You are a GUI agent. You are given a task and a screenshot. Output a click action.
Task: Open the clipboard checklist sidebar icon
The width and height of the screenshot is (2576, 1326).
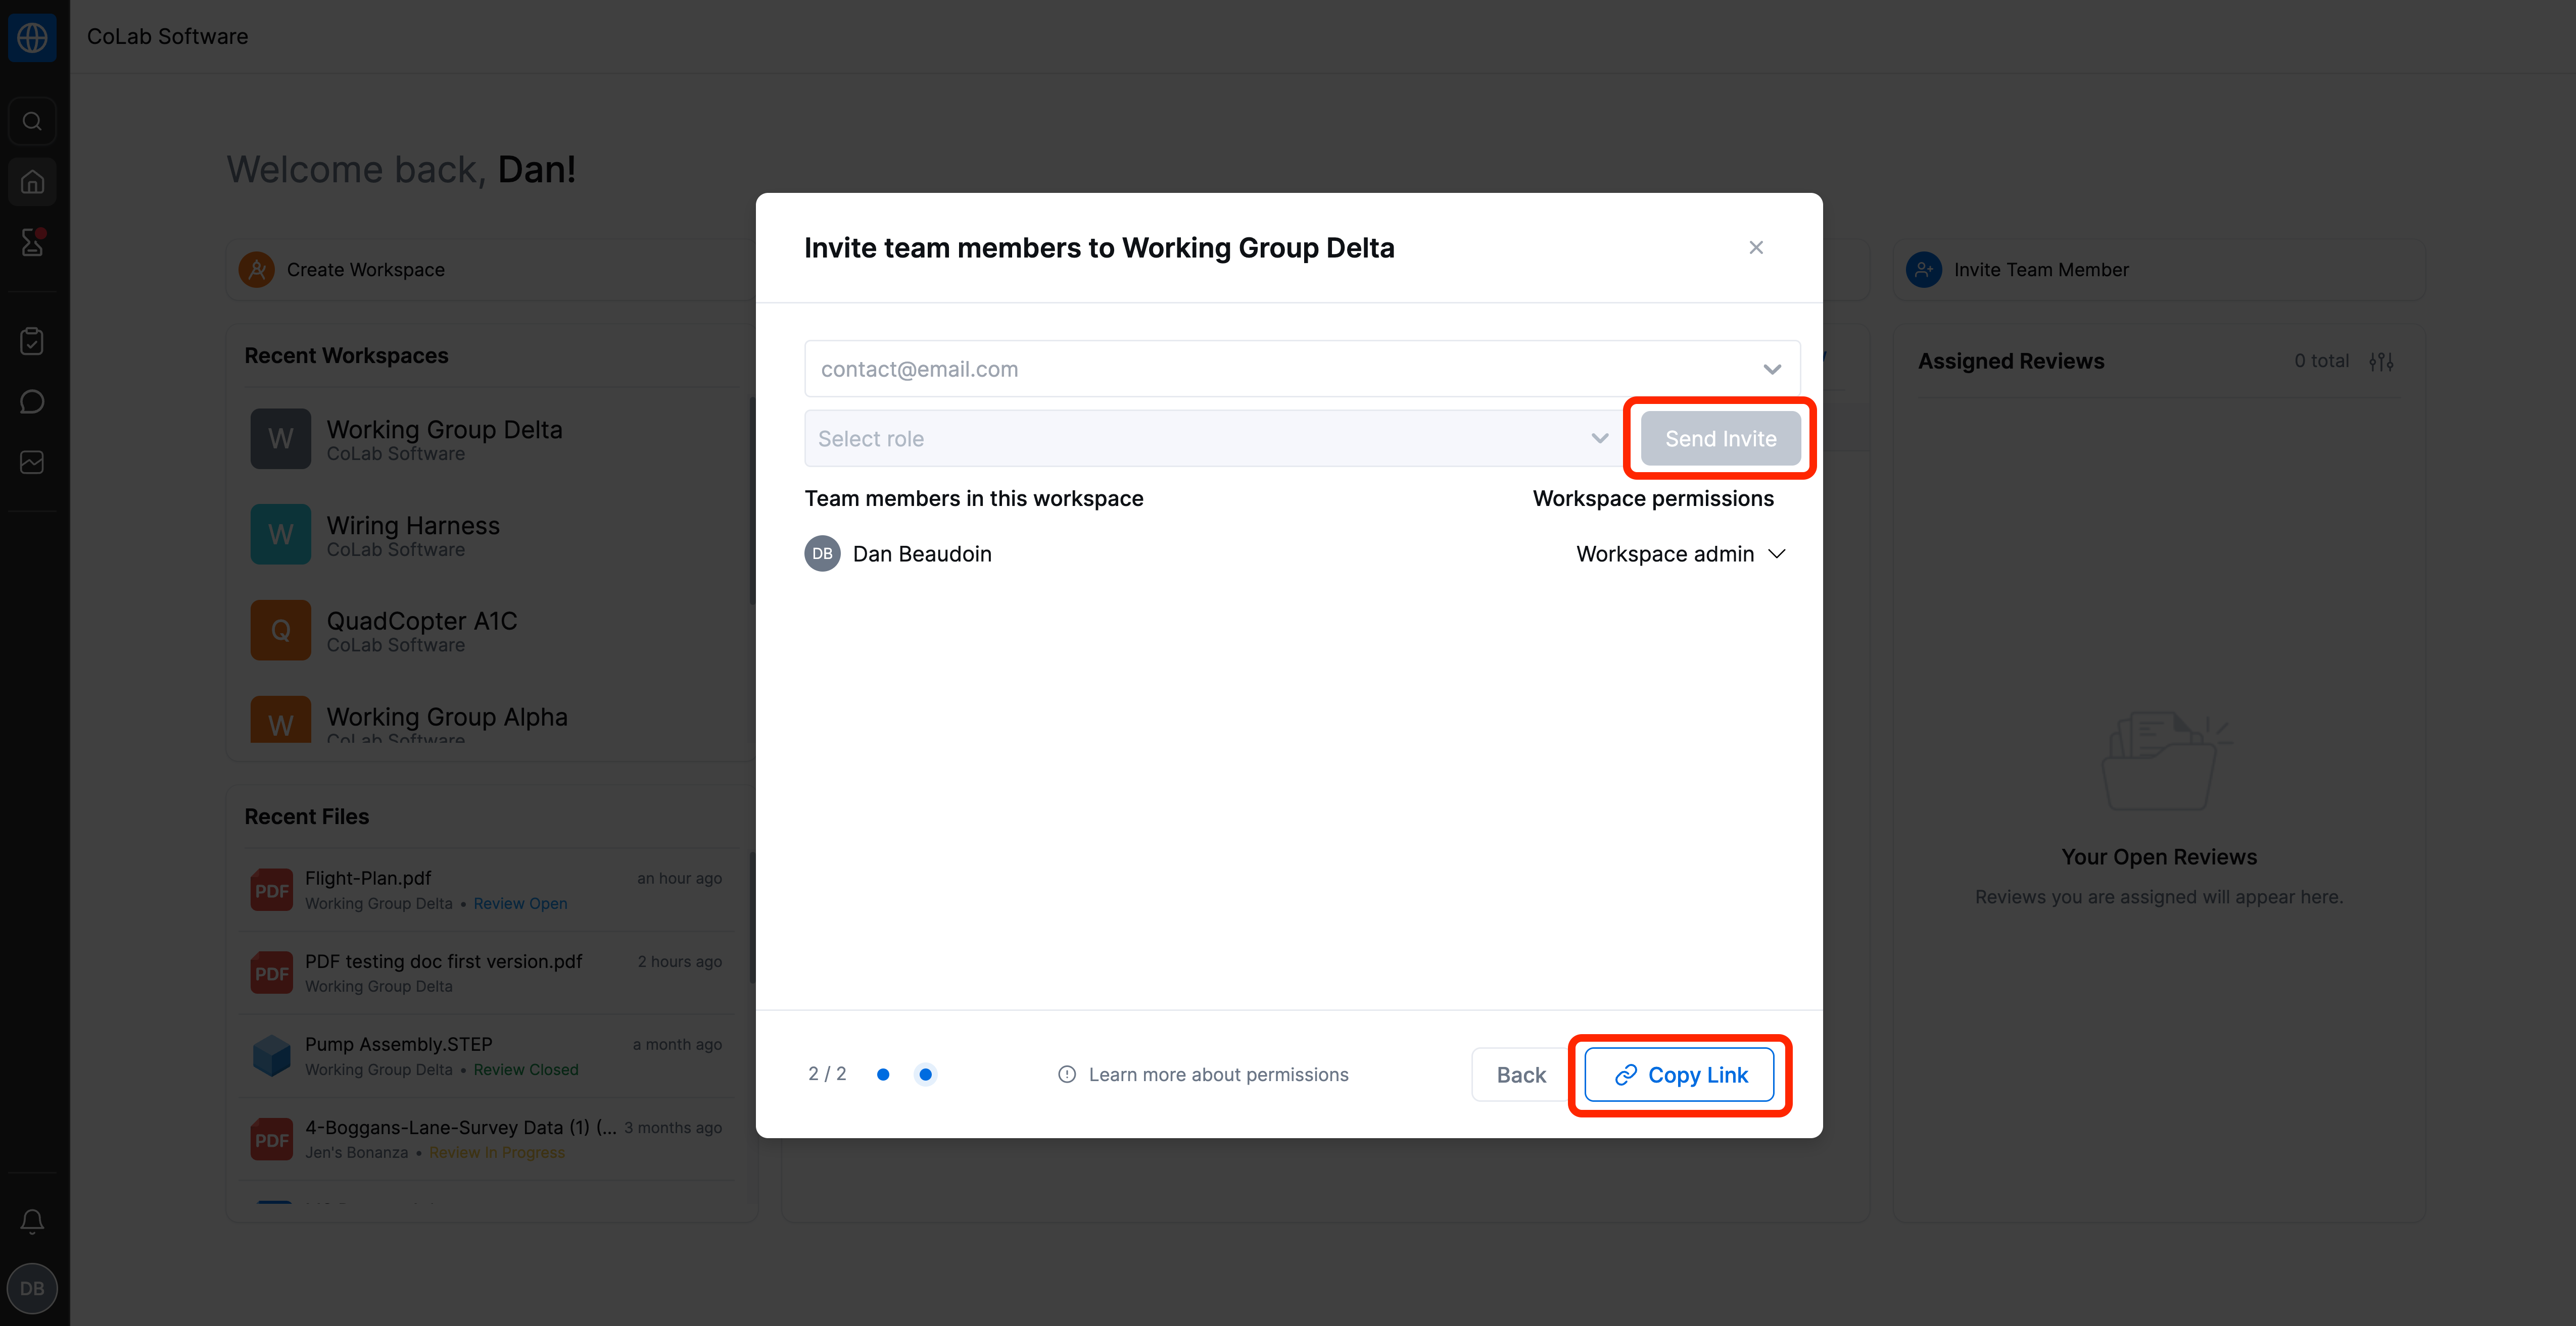click(32, 341)
